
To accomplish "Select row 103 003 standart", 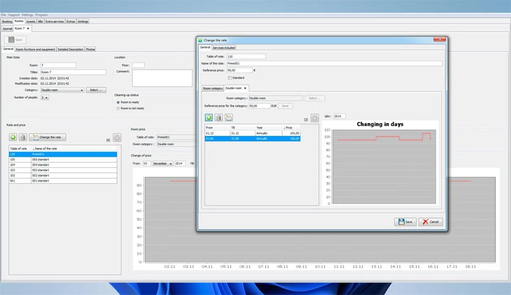I will [63, 170].
